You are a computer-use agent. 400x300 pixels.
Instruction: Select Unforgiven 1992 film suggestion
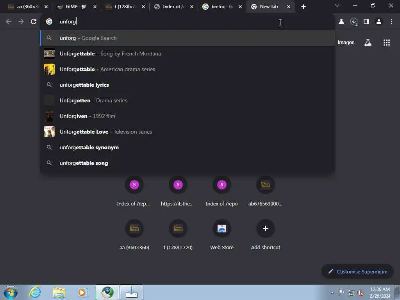(x=187, y=116)
